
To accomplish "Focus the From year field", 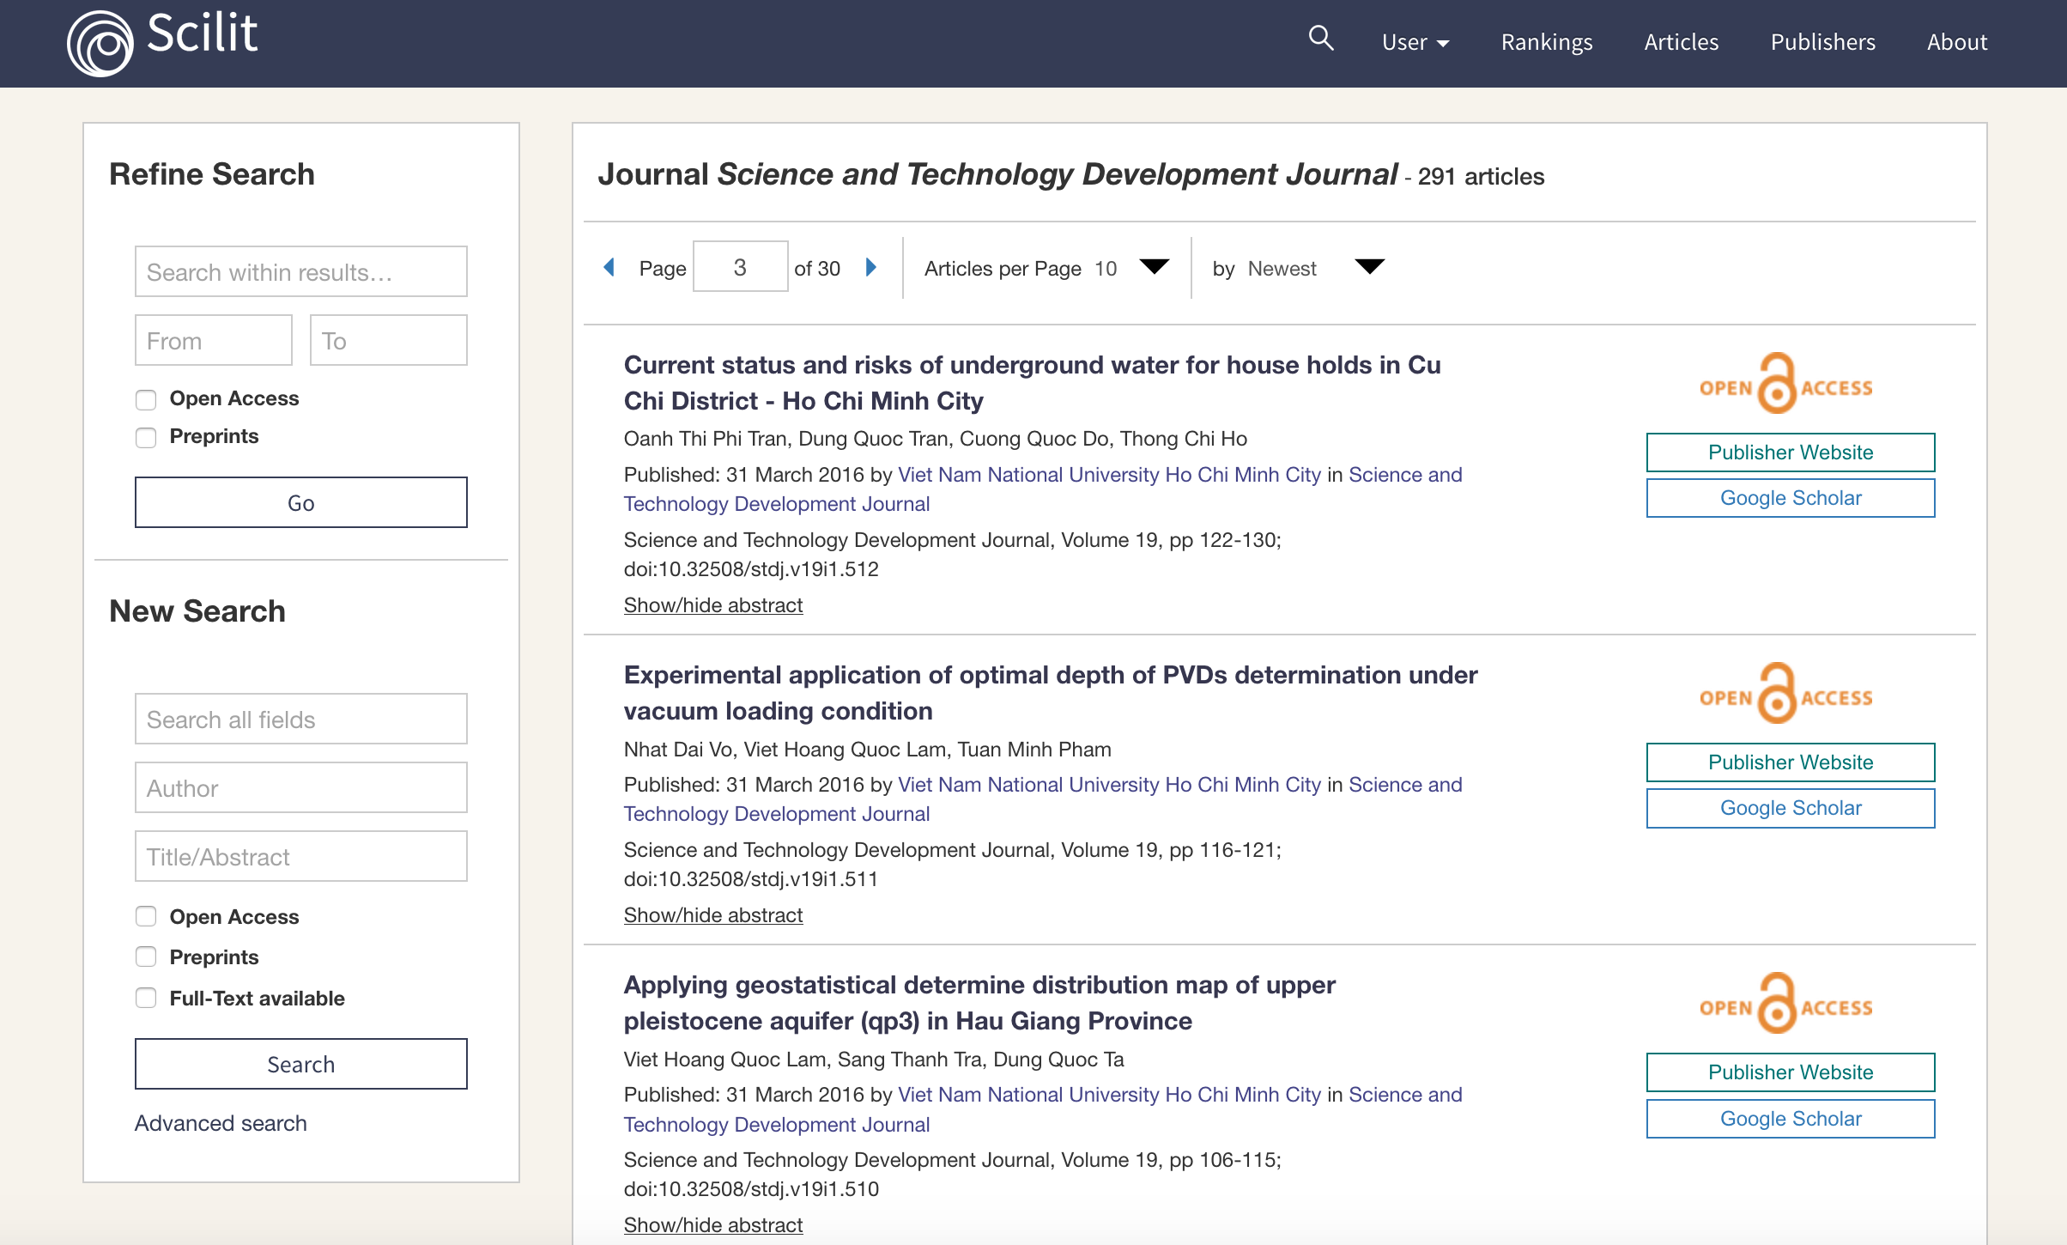I will pos(214,340).
